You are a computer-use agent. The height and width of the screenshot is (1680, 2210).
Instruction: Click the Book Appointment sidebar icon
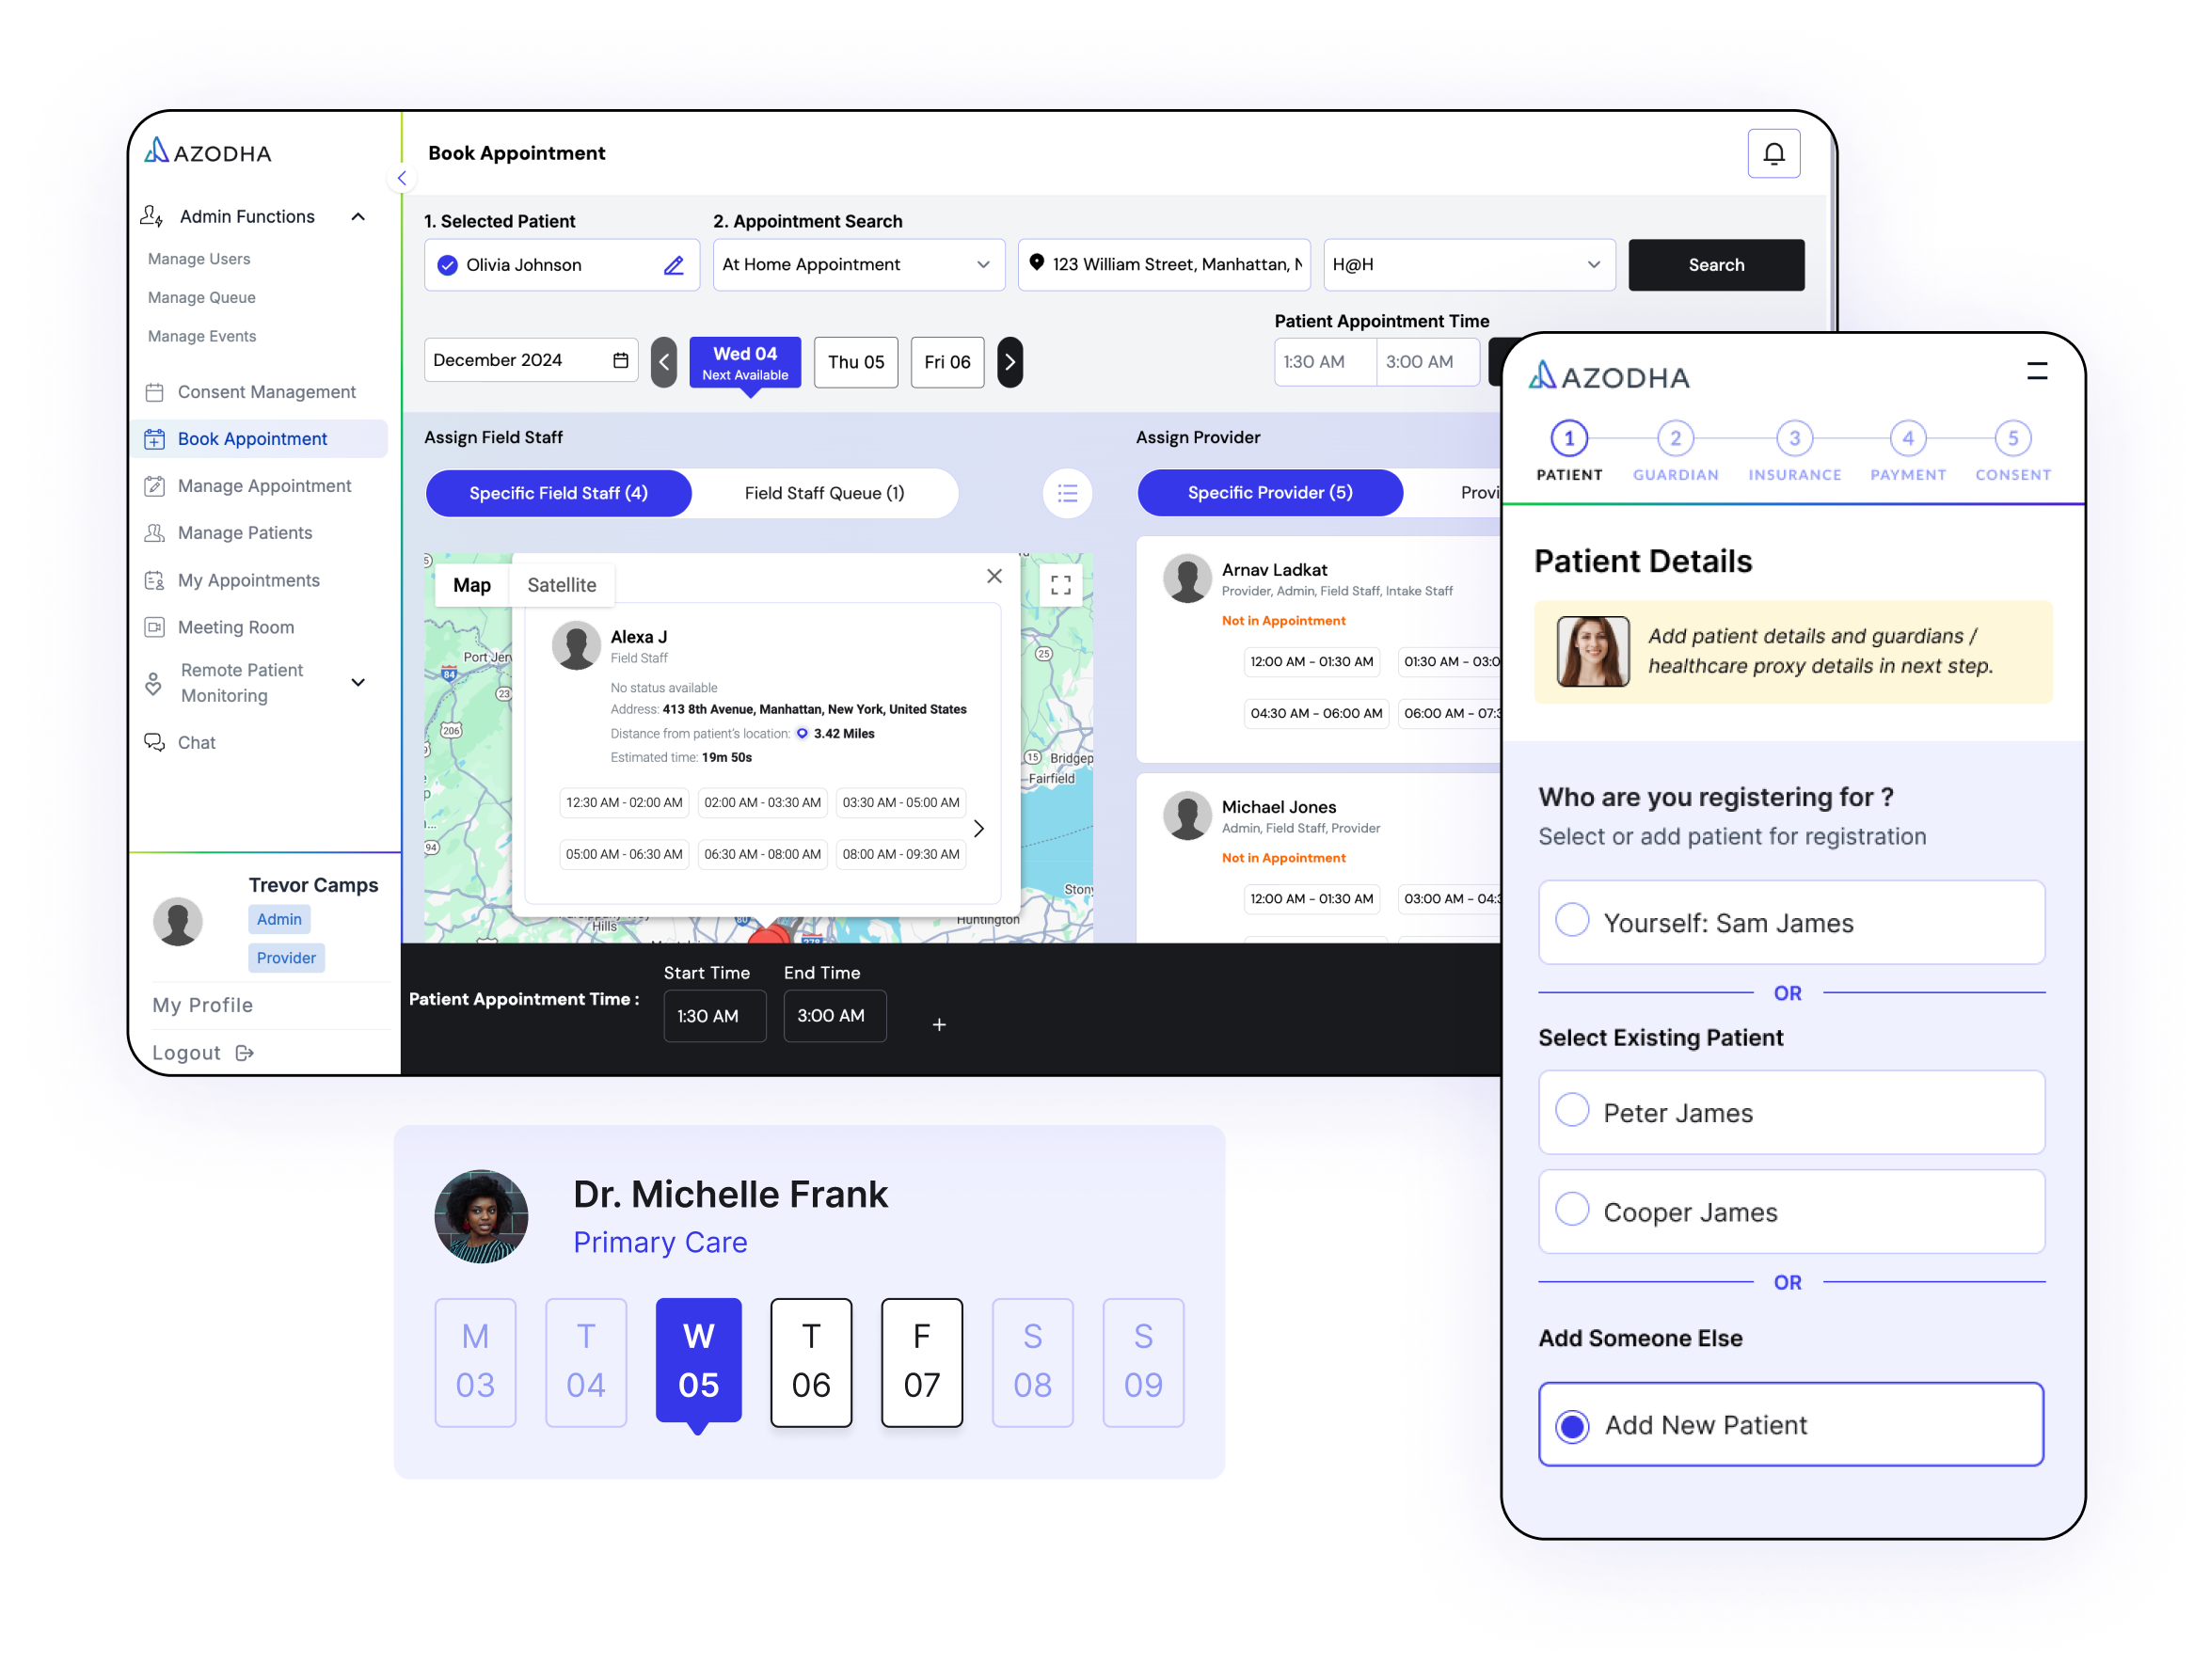coord(153,437)
